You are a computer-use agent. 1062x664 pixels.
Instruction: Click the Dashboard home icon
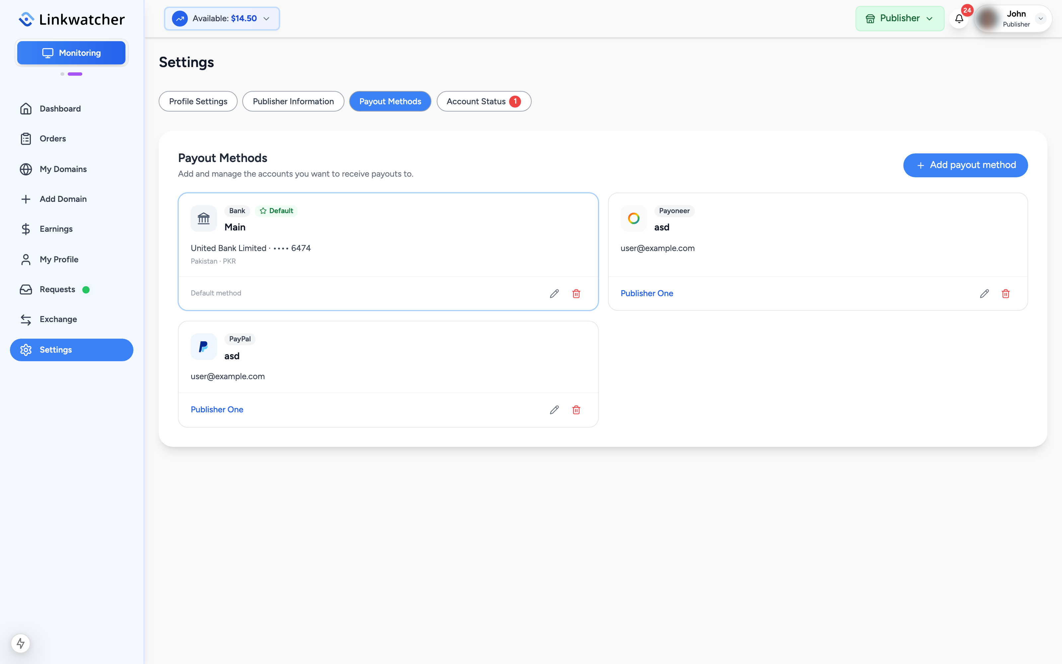pyautogui.click(x=26, y=109)
